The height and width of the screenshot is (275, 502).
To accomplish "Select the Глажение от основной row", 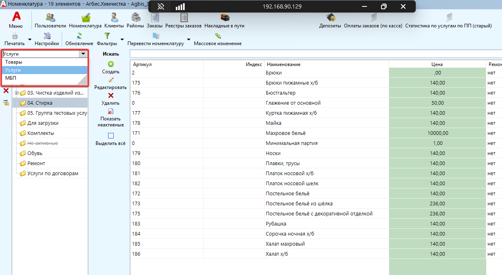I will click(316, 103).
